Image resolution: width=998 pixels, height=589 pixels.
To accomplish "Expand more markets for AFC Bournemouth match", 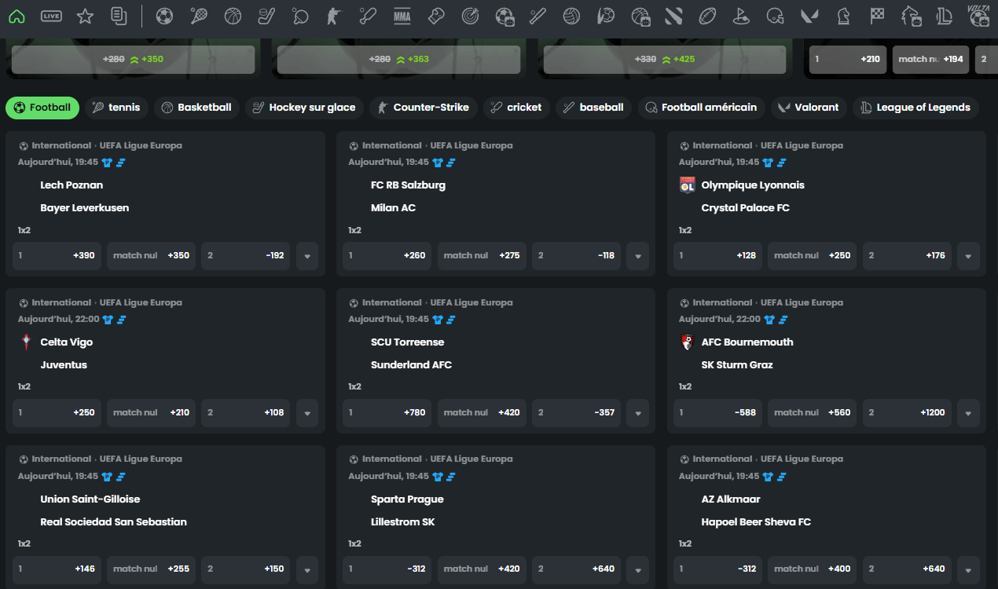I will click(968, 413).
